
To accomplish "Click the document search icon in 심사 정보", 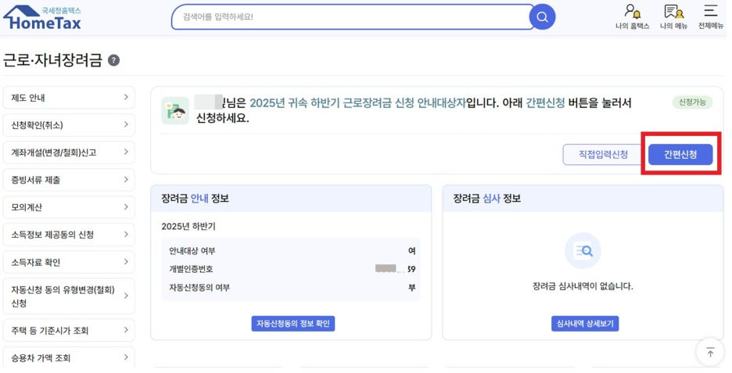I will point(583,251).
